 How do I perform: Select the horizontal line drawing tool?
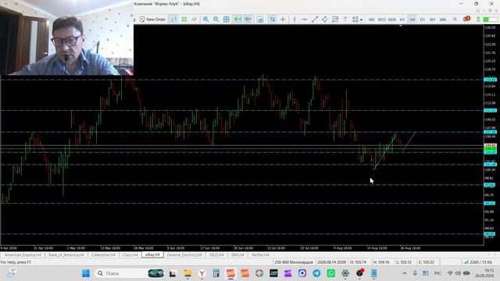pyautogui.click(x=305, y=20)
